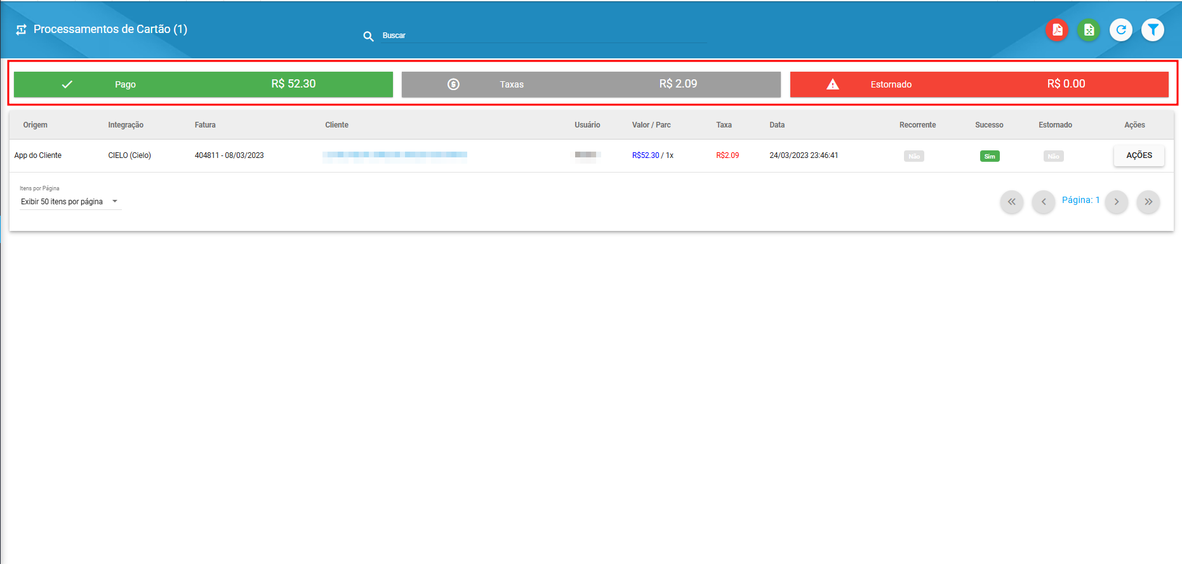Sort by the Integração column header
Image resolution: width=1182 pixels, height=564 pixels.
click(126, 125)
